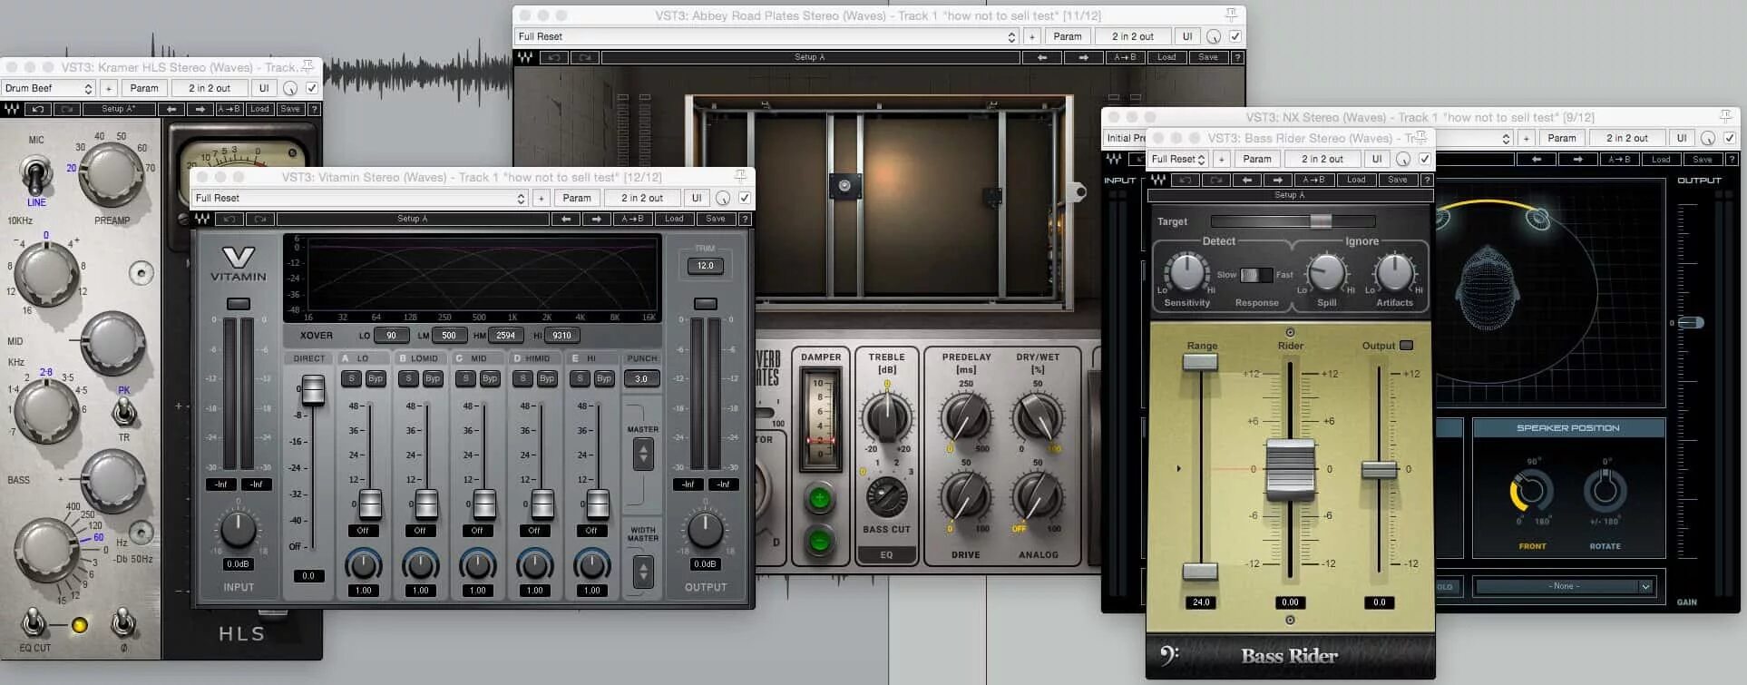Click the Waves logo in Abbey Road Plates
This screenshot has height=685, width=1747.
coord(525,57)
